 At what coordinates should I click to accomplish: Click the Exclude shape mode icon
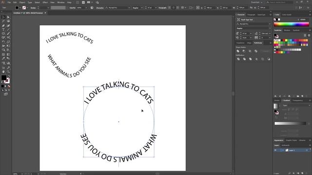[256, 51]
